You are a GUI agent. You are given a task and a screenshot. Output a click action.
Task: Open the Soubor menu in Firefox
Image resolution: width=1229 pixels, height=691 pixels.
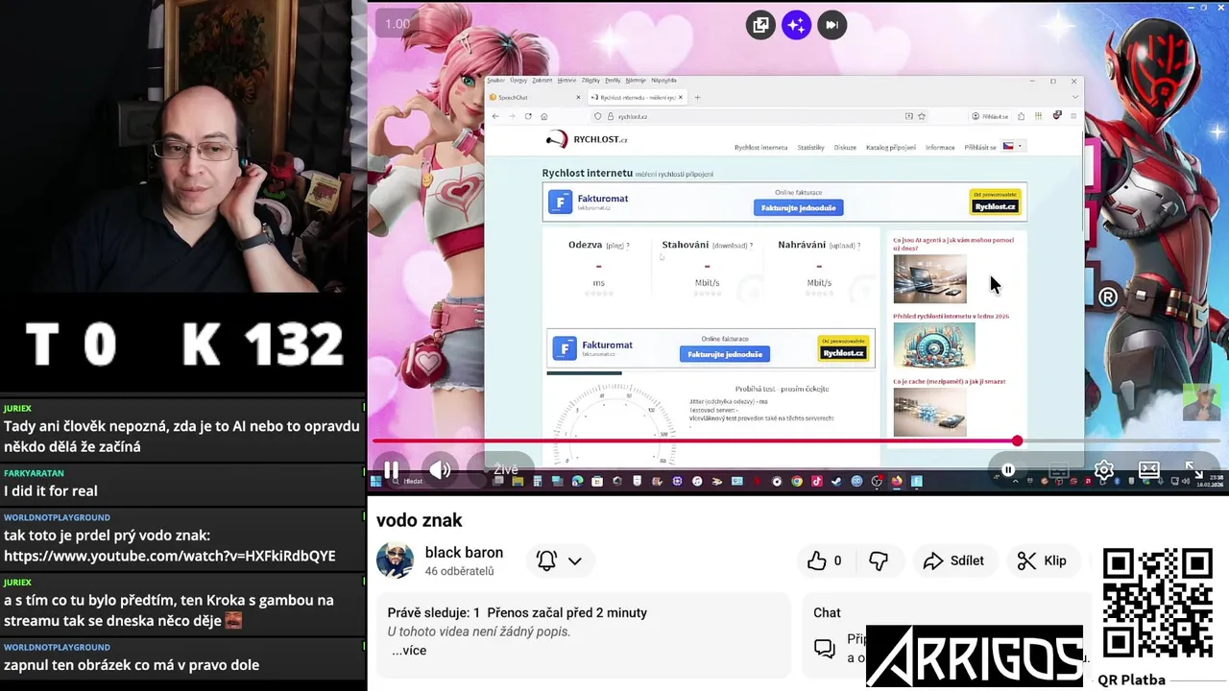(x=495, y=80)
